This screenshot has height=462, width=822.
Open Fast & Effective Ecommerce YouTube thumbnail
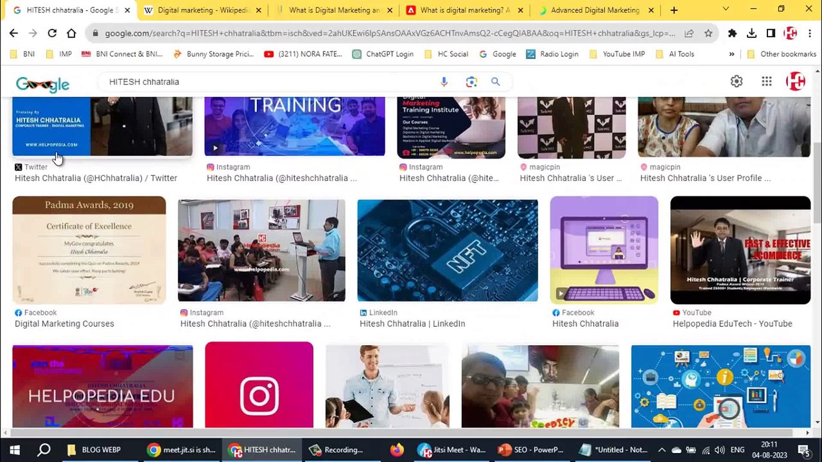click(740, 250)
